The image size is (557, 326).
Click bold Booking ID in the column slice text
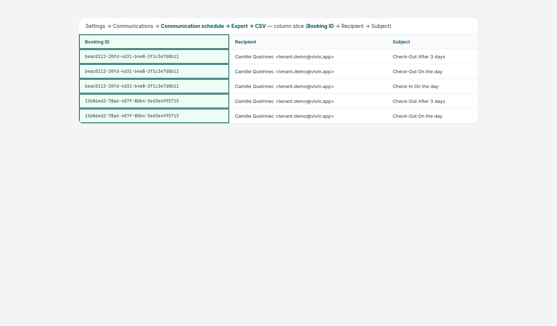(321, 26)
